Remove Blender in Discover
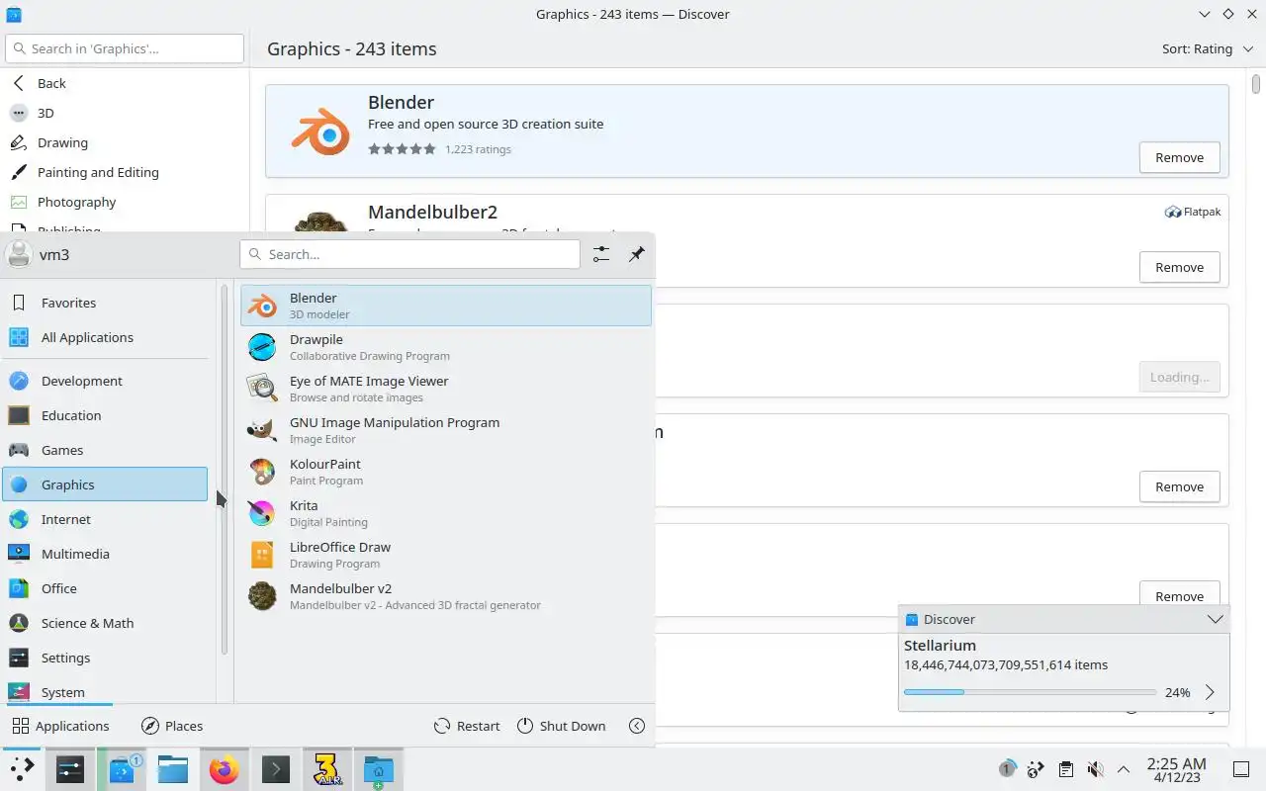The width and height of the screenshot is (1266, 791). click(x=1179, y=157)
